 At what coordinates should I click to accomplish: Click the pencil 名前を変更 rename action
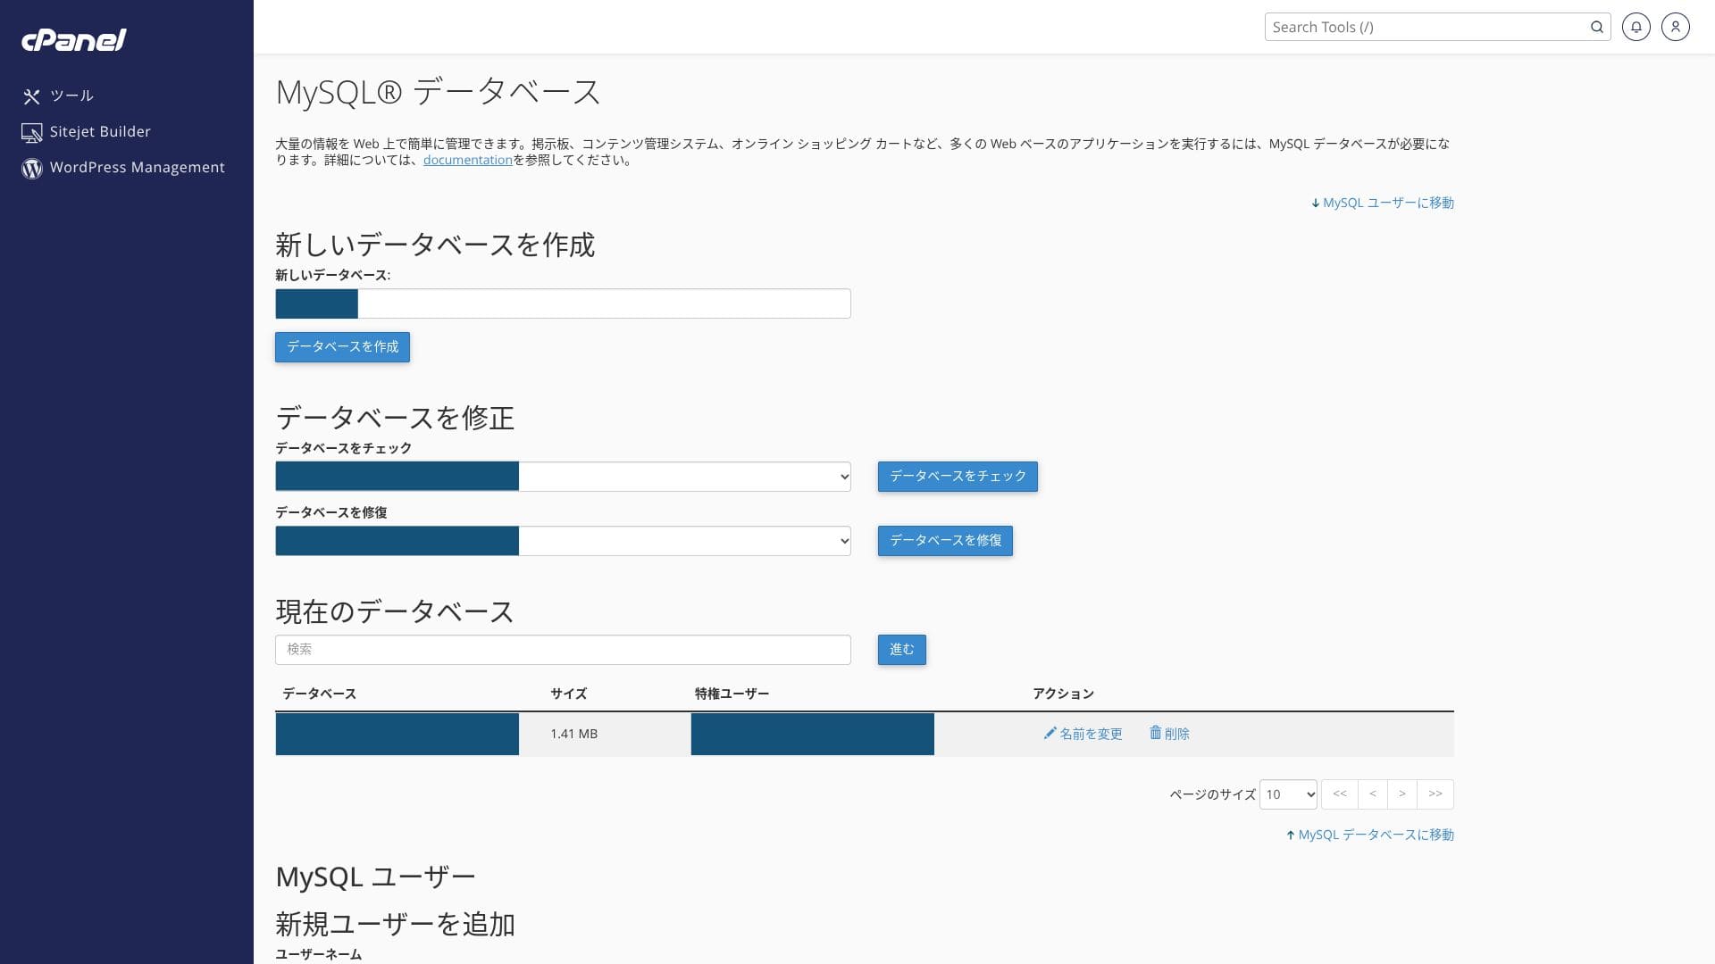1083,734
